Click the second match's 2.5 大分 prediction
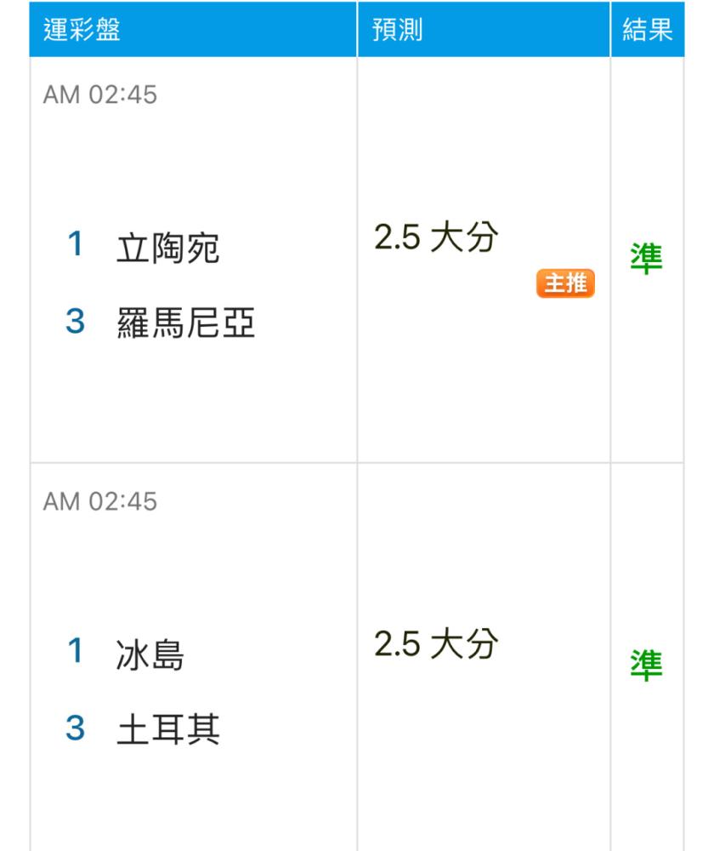 (x=436, y=644)
